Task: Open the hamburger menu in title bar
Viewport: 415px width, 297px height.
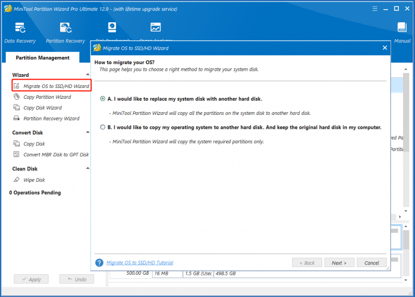Action: (375, 9)
